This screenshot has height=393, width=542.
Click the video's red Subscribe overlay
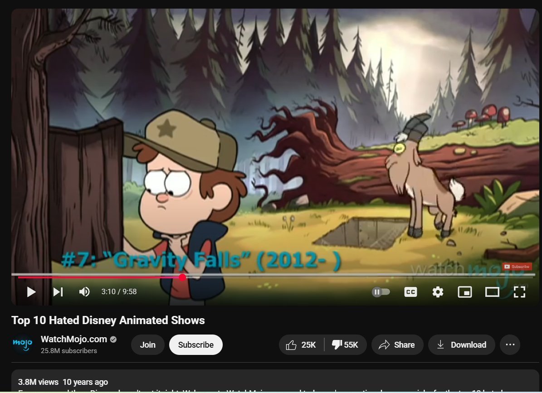[517, 267]
